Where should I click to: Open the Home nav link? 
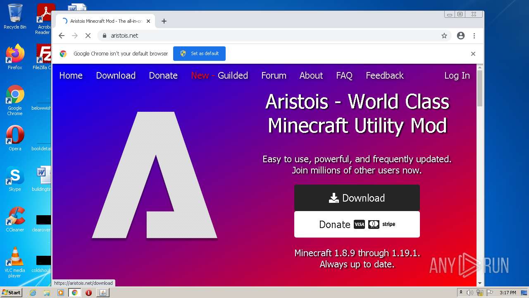tap(71, 75)
